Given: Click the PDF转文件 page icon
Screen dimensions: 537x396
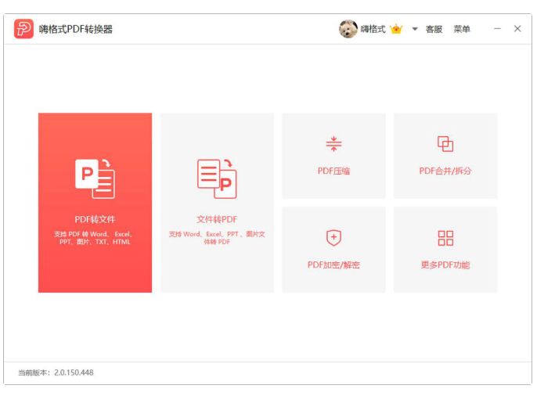Looking at the screenshot, I should click(96, 178).
